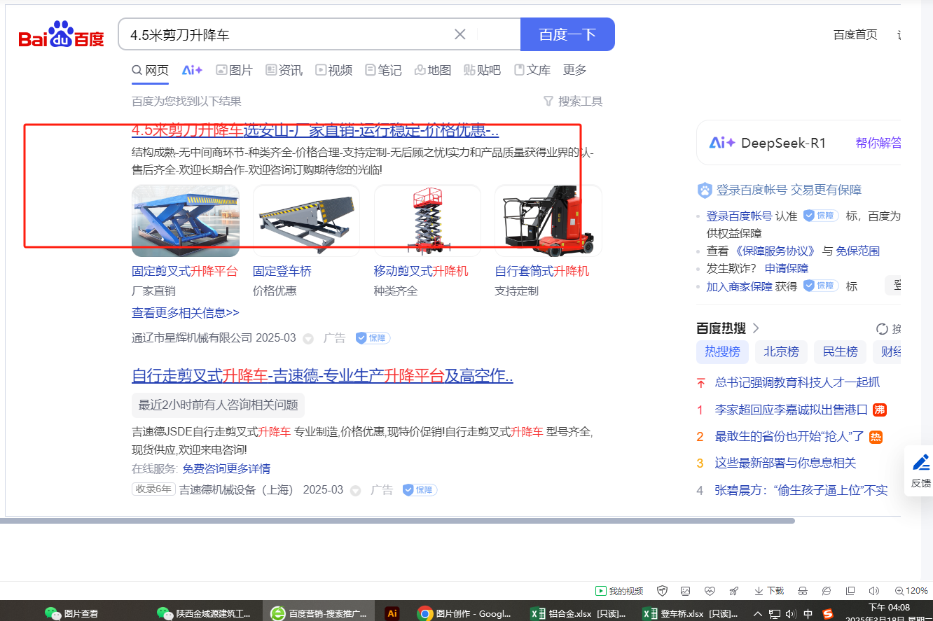
Task: Open the 自行套筒式升降机 product thumbnail
Action: (x=548, y=221)
